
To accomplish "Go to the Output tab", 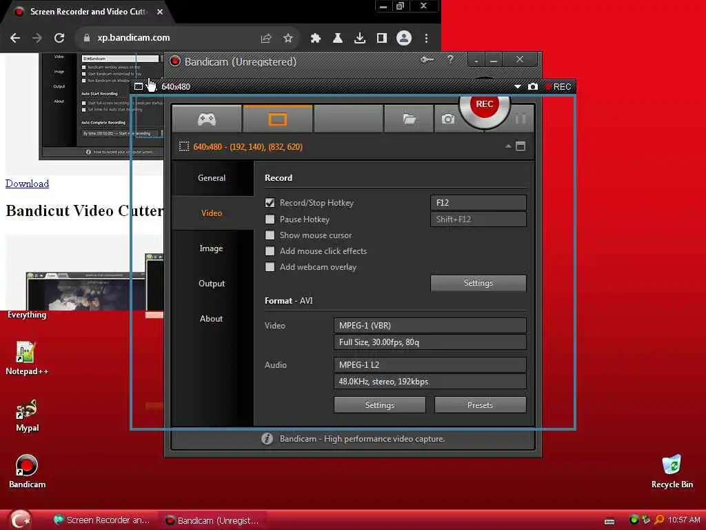I will click(x=212, y=283).
